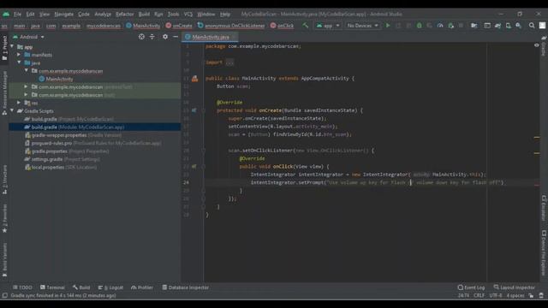Hide the Project panel with minus icon
Viewport: 548px width, 308px height.
coord(176,37)
